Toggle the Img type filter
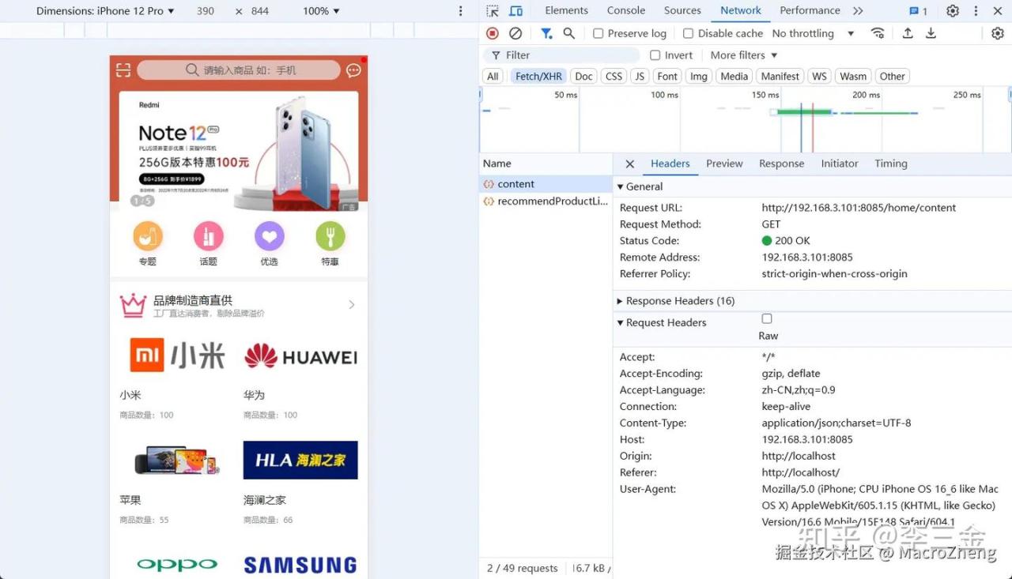Image resolution: width=1012 pixels, height=579 pixels. [698, 77]
